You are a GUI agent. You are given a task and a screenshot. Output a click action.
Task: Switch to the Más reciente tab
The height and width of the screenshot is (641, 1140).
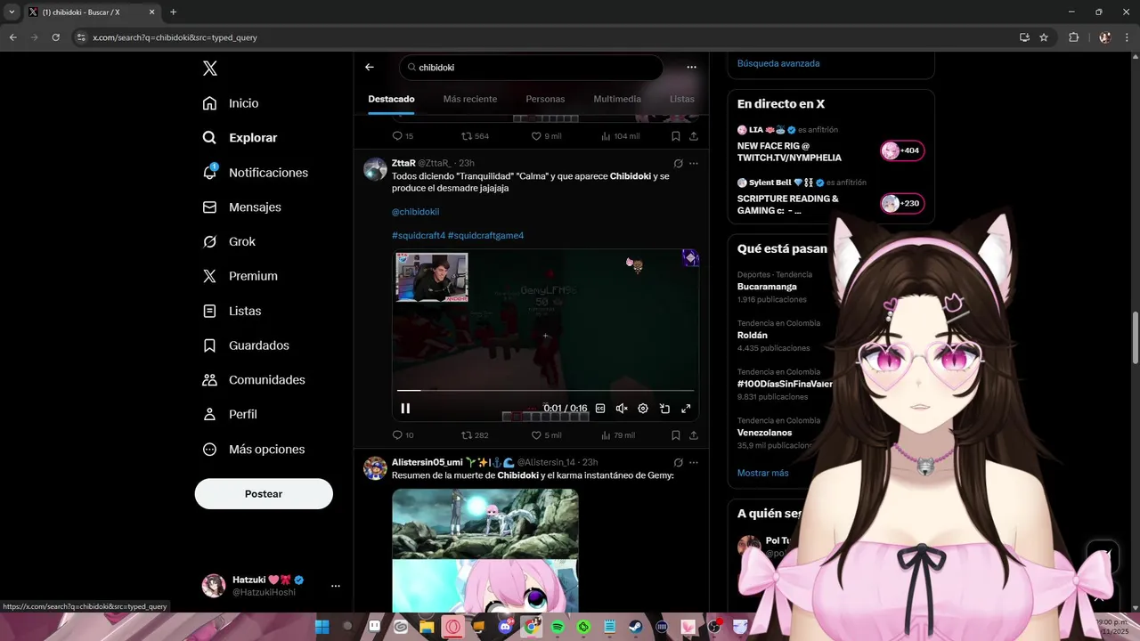(x=470, y=99)
